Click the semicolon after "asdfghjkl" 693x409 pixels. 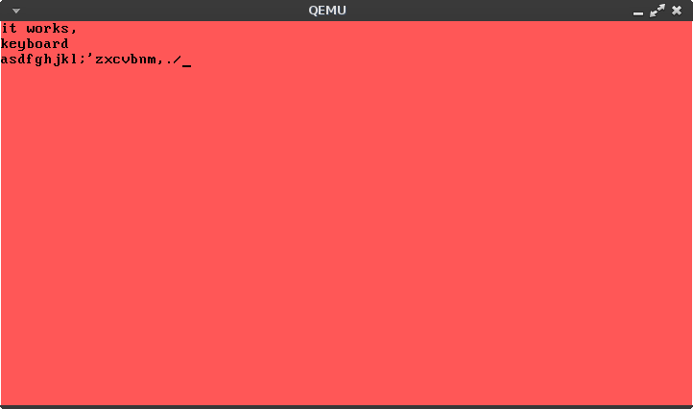(83, 60)
